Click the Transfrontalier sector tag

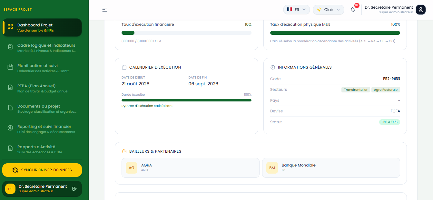tap(356, 90)
